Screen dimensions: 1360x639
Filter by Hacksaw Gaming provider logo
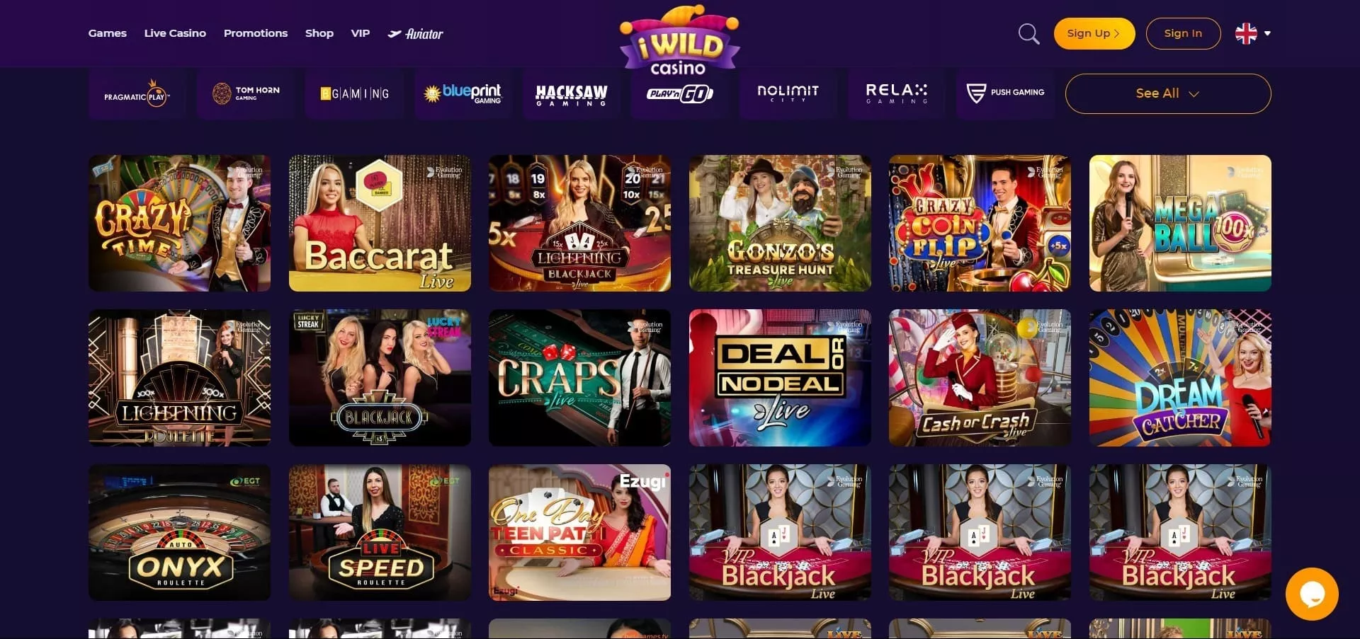point(572,93)
